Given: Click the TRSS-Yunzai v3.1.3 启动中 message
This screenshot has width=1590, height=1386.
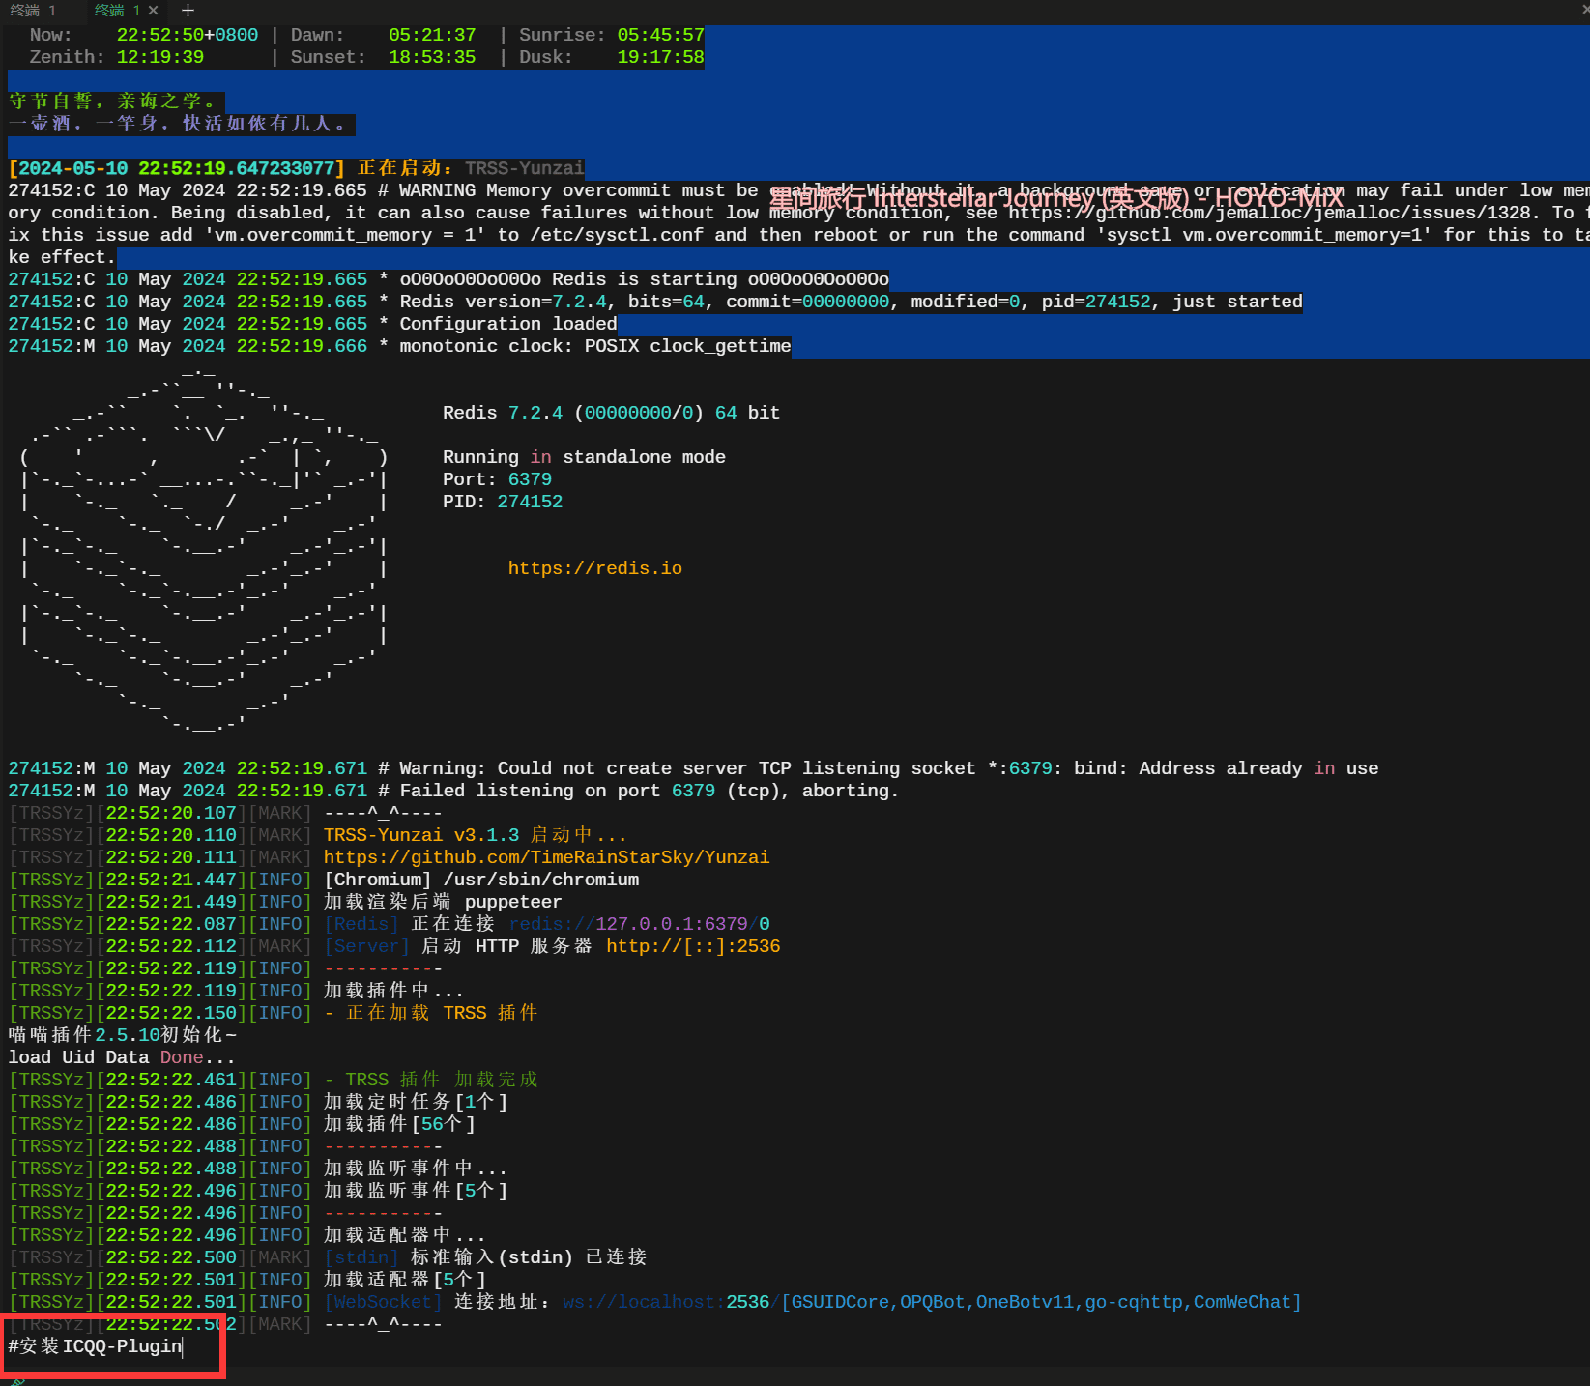Looking at the screenshot, I should coord(475,835).
